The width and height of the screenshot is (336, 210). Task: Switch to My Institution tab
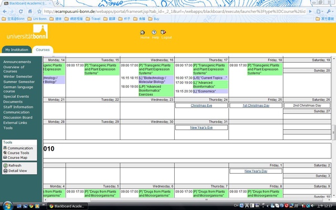[x=17, y=50]
